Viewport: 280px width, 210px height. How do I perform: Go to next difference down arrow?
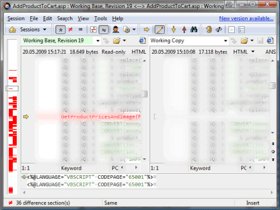(174, 30)
